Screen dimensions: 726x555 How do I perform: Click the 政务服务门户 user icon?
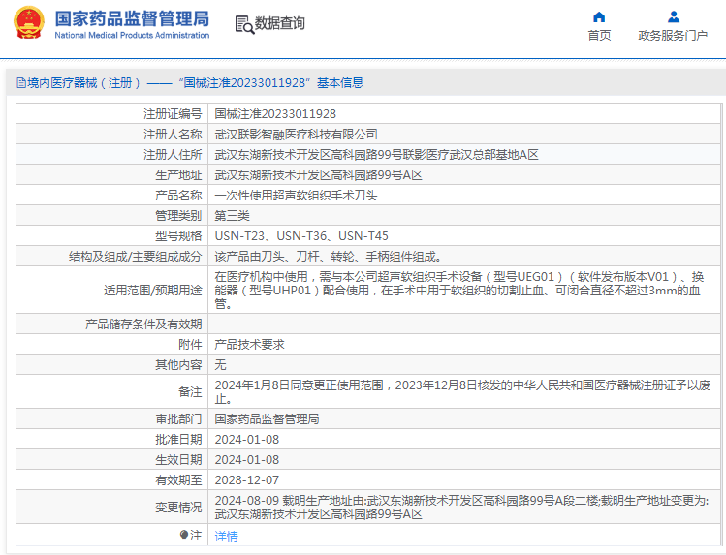(x=674, y=17)
